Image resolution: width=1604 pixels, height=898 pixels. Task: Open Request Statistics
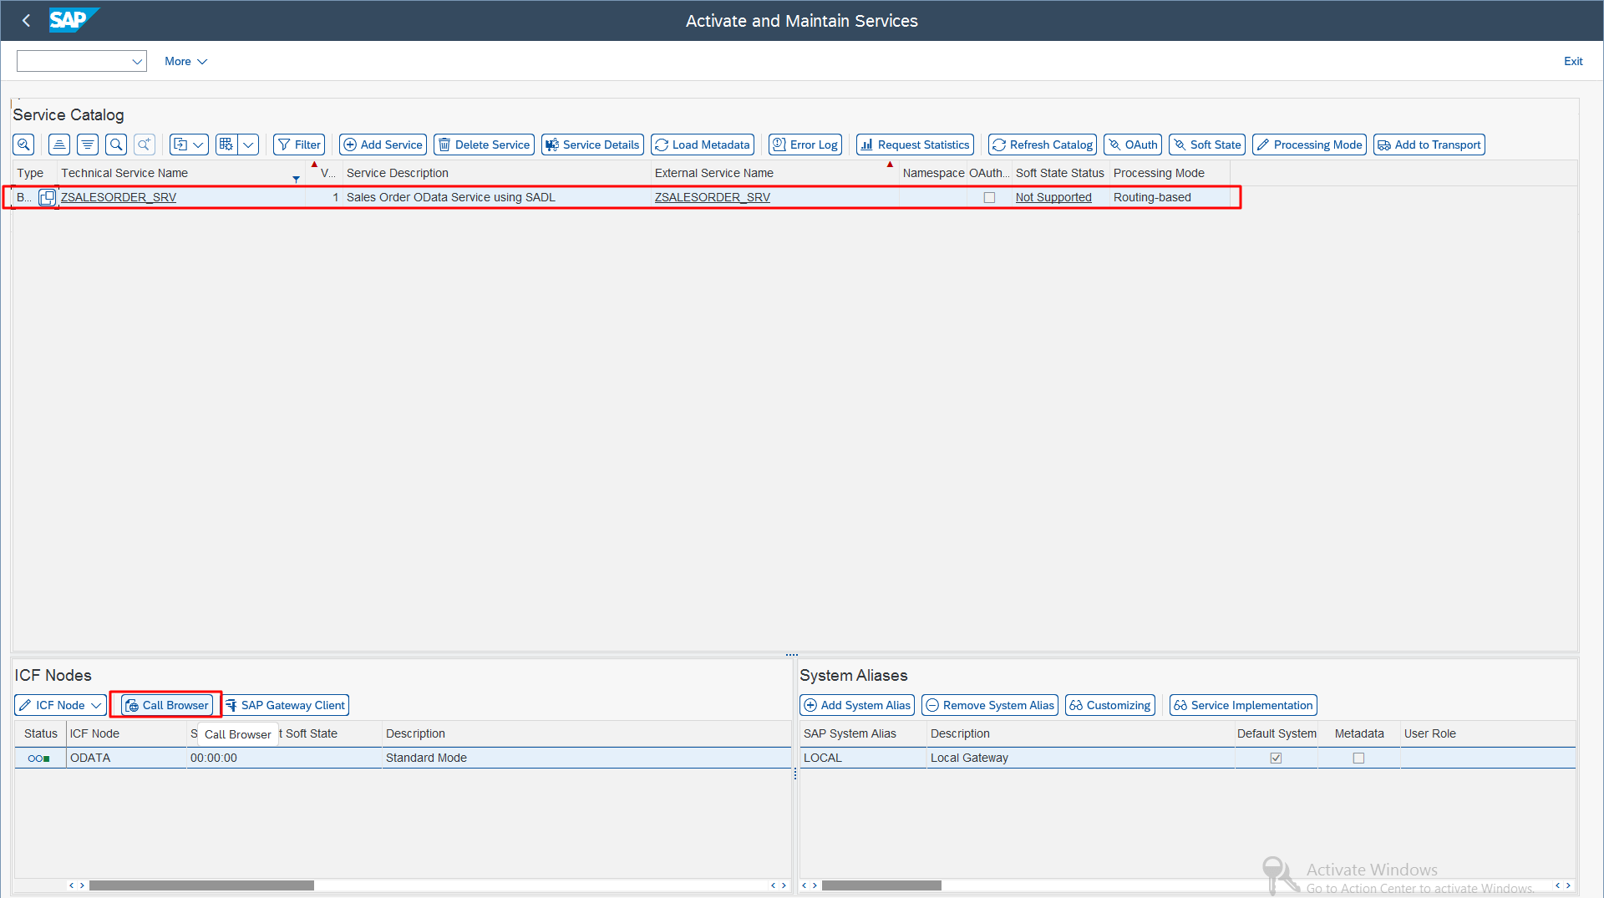pyautogui.click(x=915, y=145)
